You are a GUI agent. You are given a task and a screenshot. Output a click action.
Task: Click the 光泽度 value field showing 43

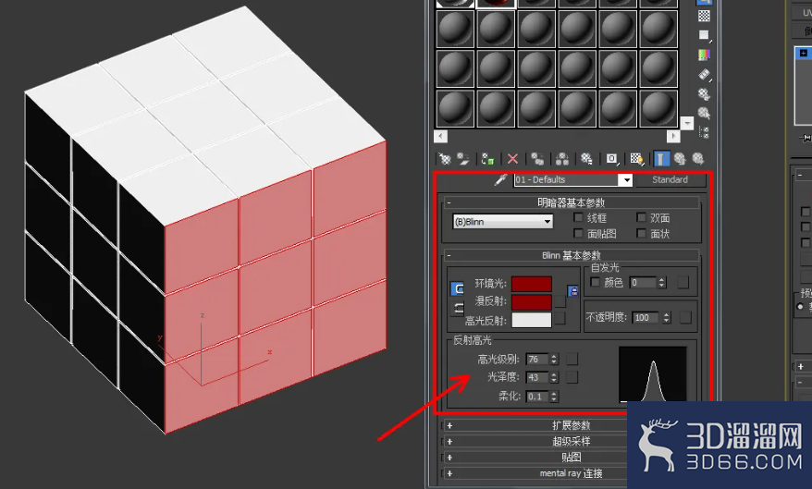[x=537, y=378]
